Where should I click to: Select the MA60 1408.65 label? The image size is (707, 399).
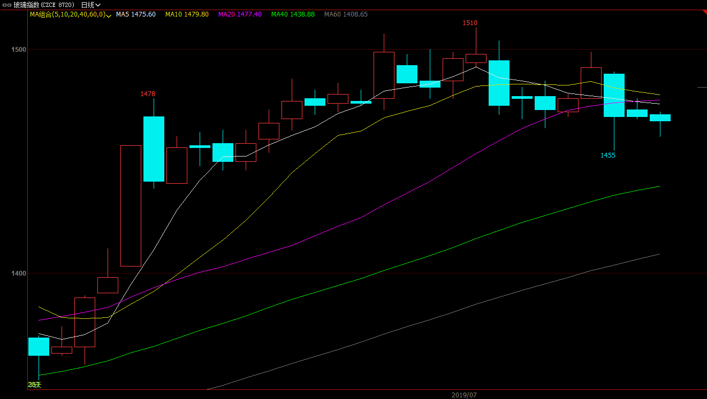[346, 14]
